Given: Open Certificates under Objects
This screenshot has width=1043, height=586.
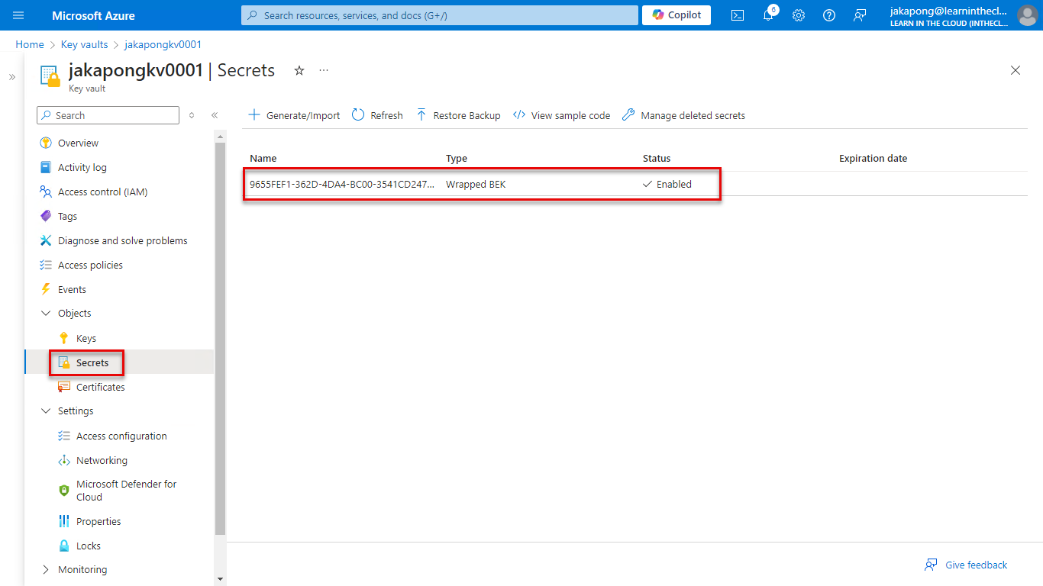Looking at the screenshot, I should pyautogui.click(x=100, y=387).
